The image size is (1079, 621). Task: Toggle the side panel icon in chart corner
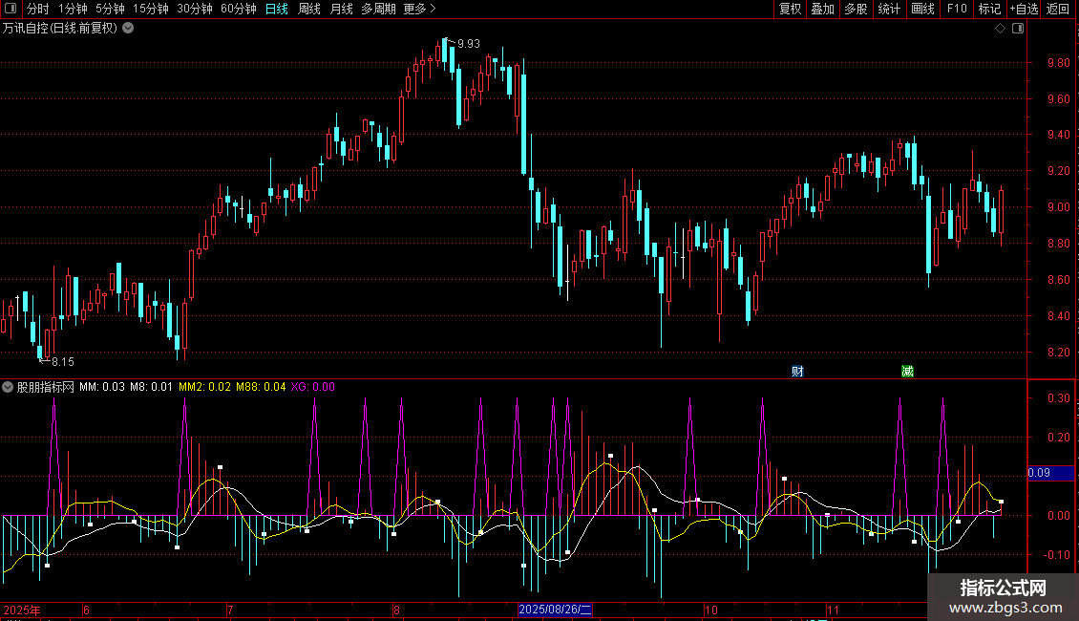pyautogui.click(x=1018, y=29)
